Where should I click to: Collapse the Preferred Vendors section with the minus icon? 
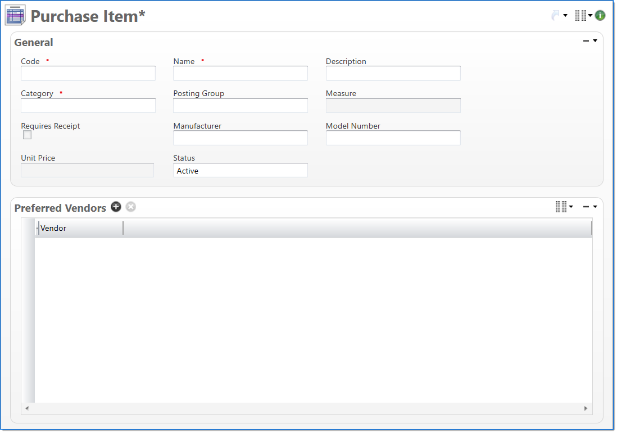coord(586,207)
